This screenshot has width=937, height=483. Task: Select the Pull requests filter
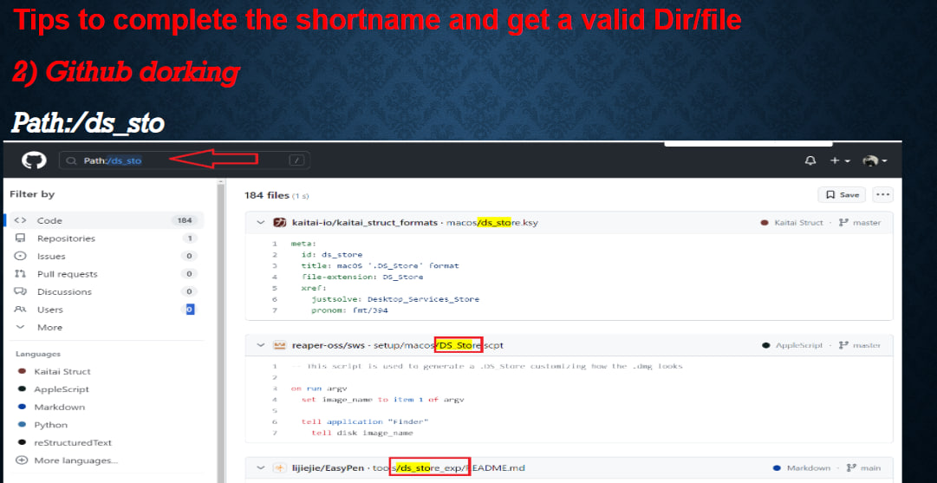[105, 274]
